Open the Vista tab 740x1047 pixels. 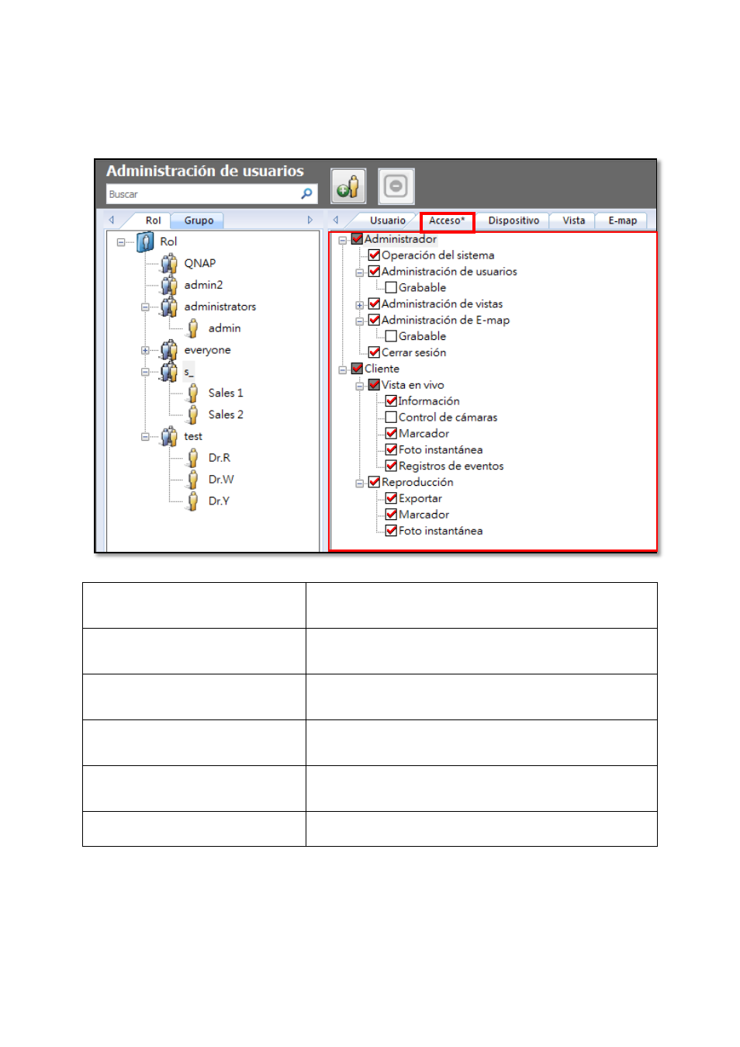tap(573, 220)
